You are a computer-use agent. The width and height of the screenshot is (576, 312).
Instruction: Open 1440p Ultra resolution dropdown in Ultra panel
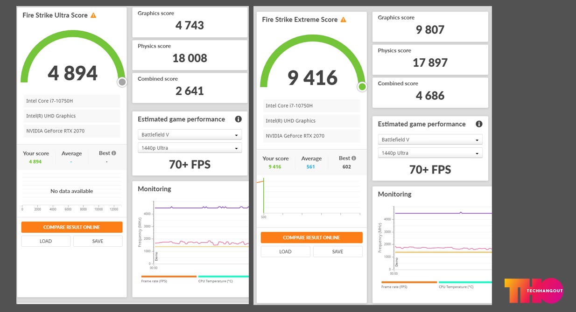(190, 148)
